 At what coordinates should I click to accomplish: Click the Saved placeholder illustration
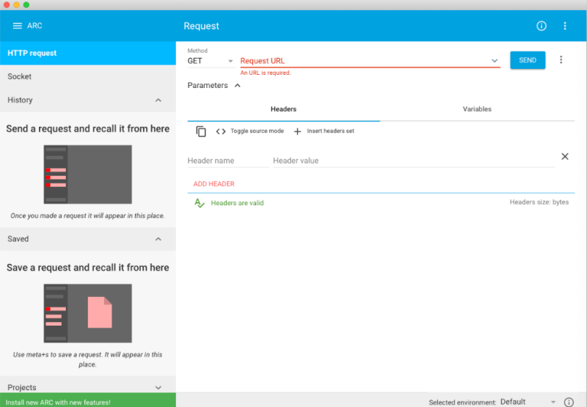[x=87, y=313]
